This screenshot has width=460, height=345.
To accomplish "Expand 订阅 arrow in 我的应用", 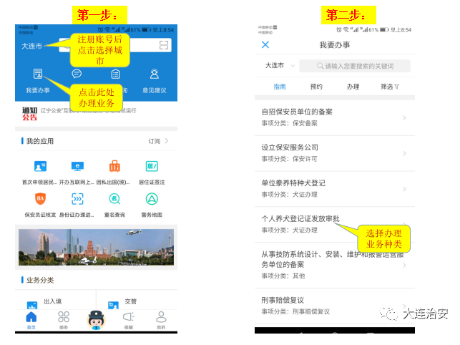I will [x=160, y=142].
